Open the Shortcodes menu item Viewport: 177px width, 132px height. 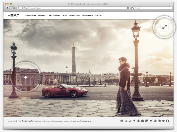pos(75,15)
